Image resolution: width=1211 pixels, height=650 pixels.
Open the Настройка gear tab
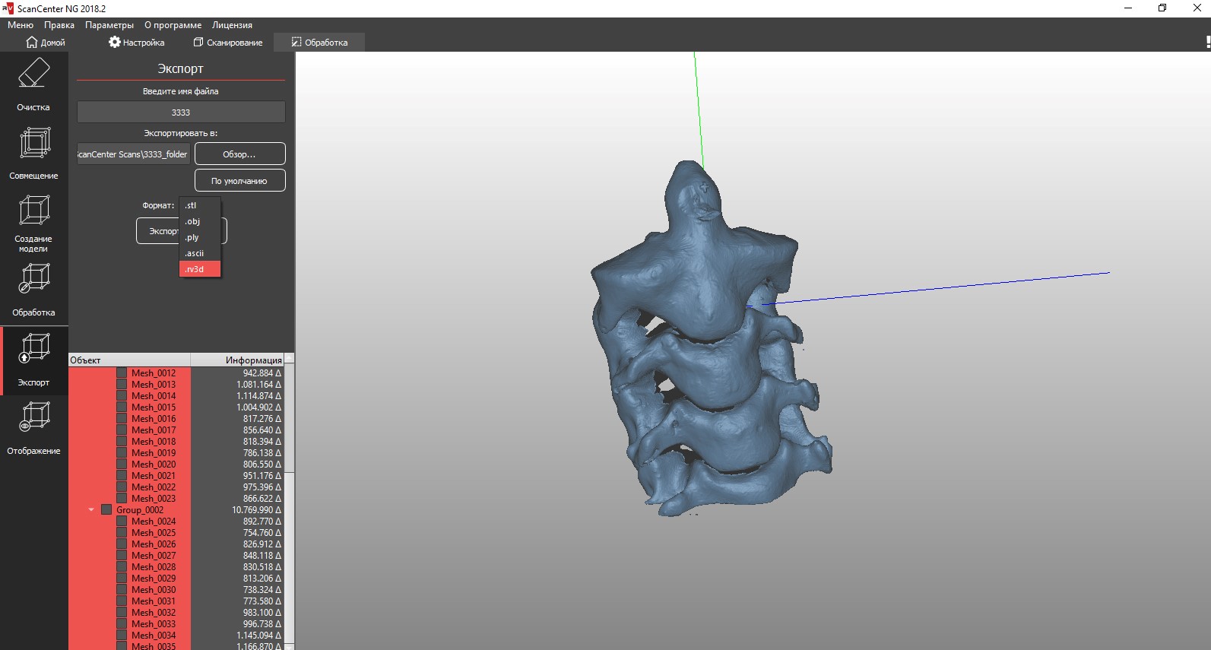tap(137, 43)
